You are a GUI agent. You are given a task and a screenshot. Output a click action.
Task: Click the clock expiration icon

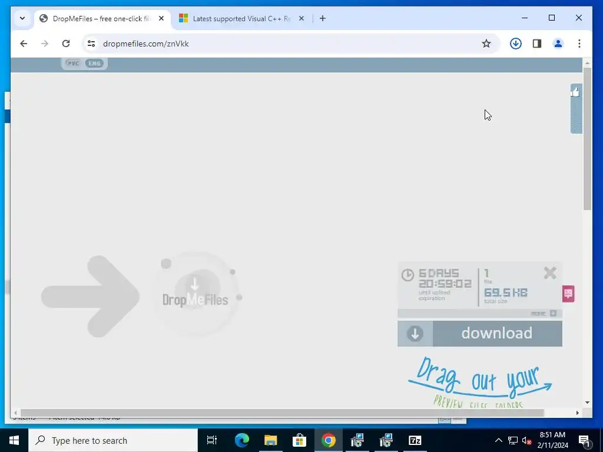tap(407, 275)
